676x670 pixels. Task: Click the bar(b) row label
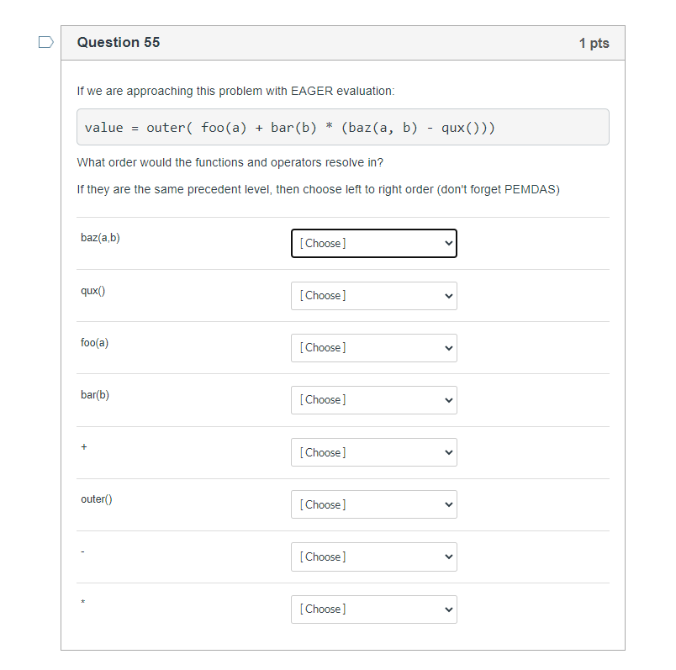coord(95,395)
